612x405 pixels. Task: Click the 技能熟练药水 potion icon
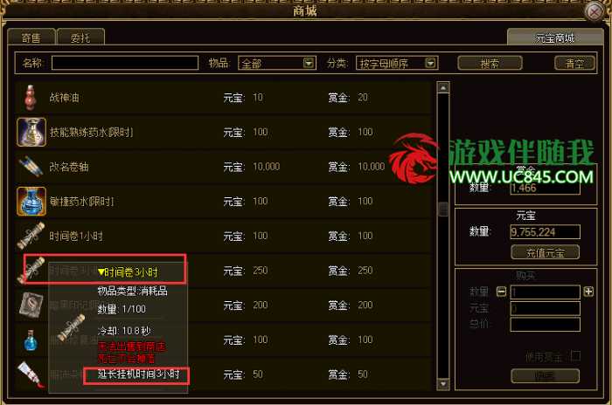31,132
